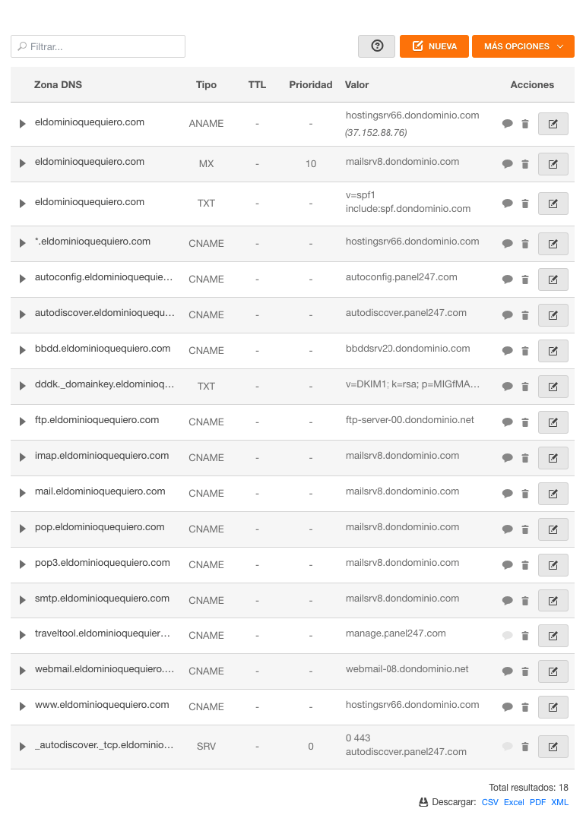Screen dimensions: 586x834
Task: Expand the MX record row
Action: point(22,163)
